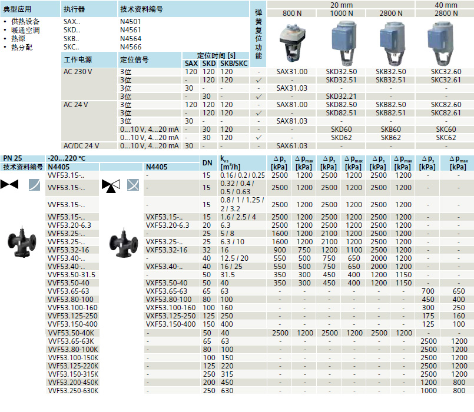474x412 pixels.
Task: Click the 定位信号 header
Action: (x=134, y=59)
